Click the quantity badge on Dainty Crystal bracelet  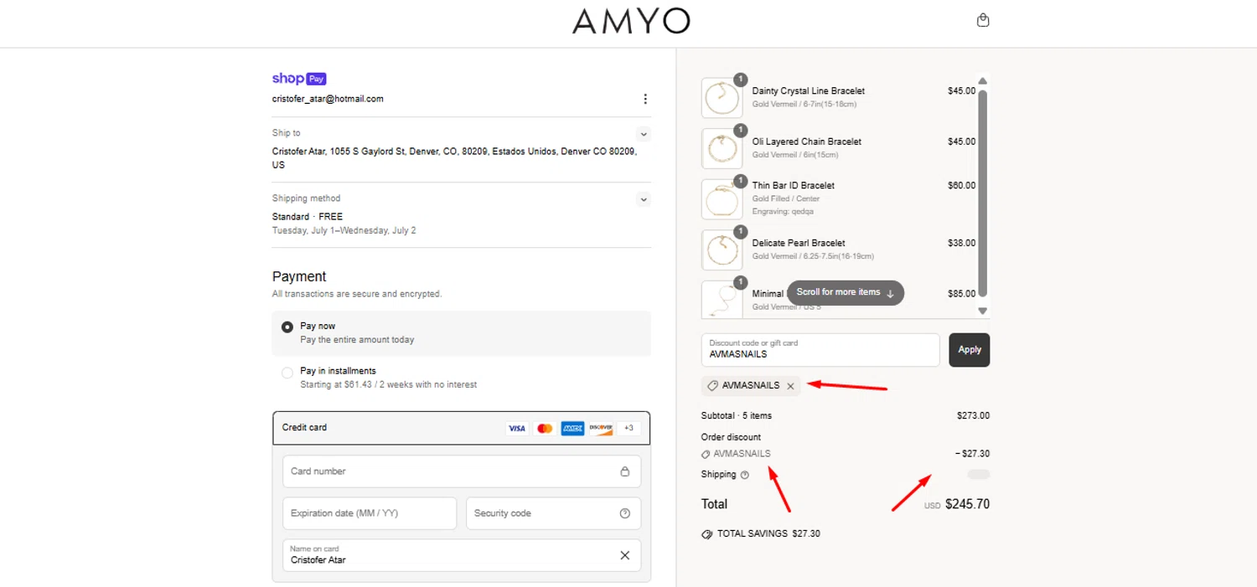[740, 80]
